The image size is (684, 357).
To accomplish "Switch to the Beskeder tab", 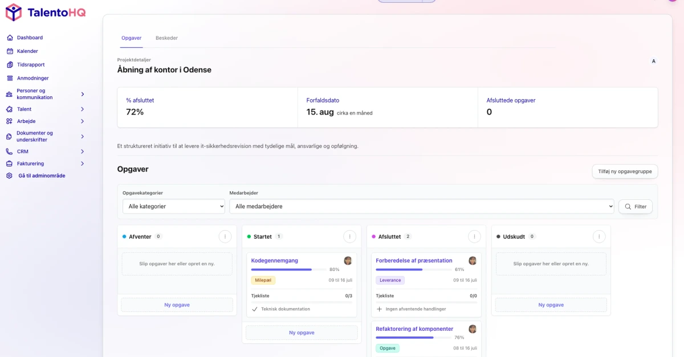I will coord(166,38).
